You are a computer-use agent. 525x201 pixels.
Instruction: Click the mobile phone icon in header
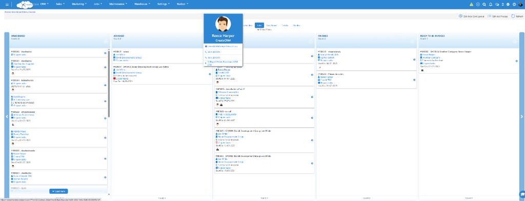click(x=502, y=4)
